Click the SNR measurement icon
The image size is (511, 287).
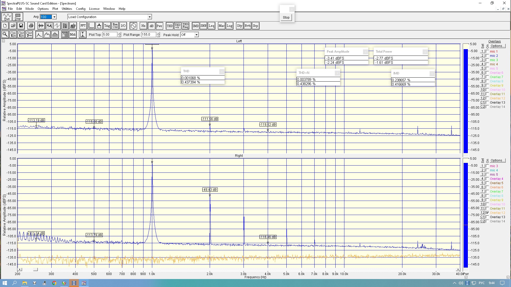(x=203, y=26)
